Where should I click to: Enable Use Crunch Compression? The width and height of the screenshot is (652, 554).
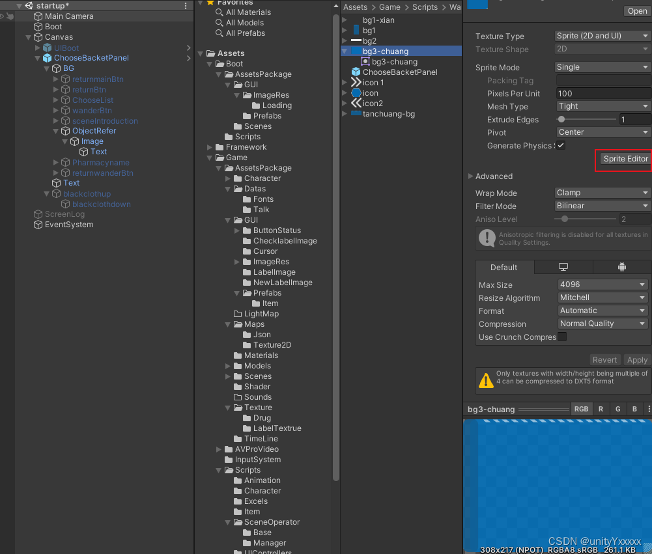tap(566, 337)
